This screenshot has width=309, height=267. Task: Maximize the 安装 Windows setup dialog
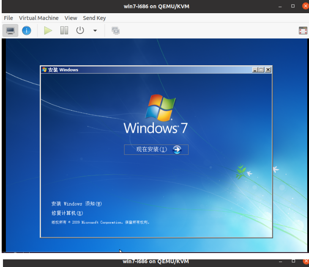pyautogui.click(x=262, y=70)
